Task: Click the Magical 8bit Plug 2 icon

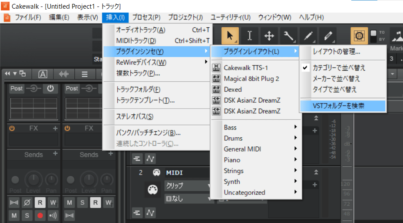Action: click(216, 78)
